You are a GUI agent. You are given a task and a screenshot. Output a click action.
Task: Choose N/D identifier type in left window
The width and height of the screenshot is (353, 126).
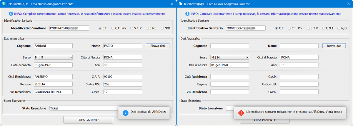tap(162, 28)
